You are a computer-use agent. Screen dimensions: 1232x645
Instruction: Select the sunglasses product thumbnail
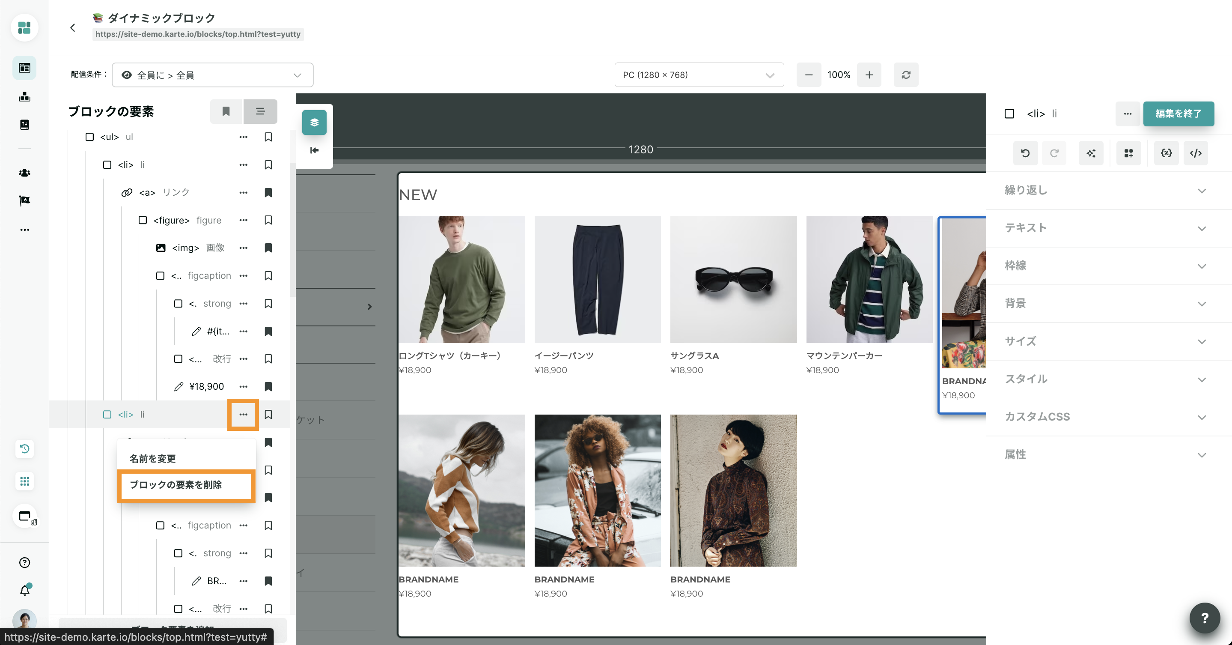(x=733, y=279)
